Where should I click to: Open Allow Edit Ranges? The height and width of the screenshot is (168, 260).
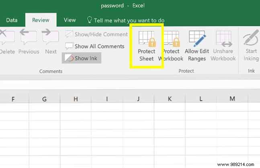(197, 46)
